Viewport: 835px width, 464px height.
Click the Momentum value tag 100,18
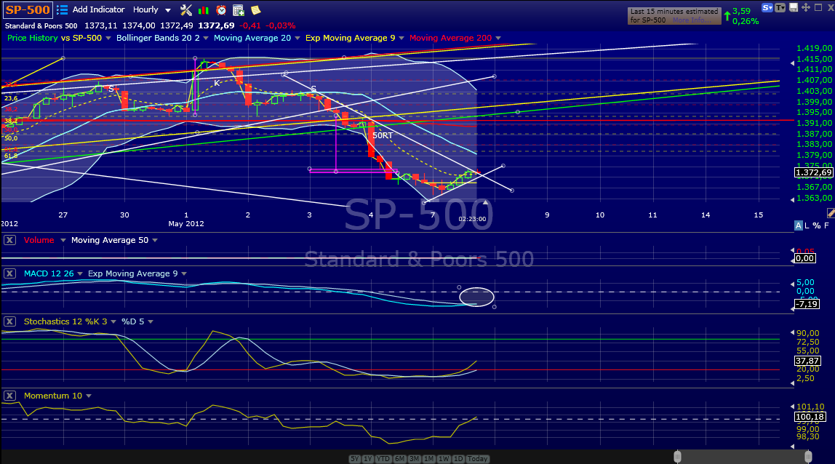pyautogui.click(x=810, y=417)
